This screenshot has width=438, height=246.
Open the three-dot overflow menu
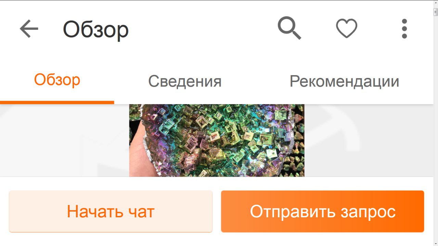(x=404, y=29)
